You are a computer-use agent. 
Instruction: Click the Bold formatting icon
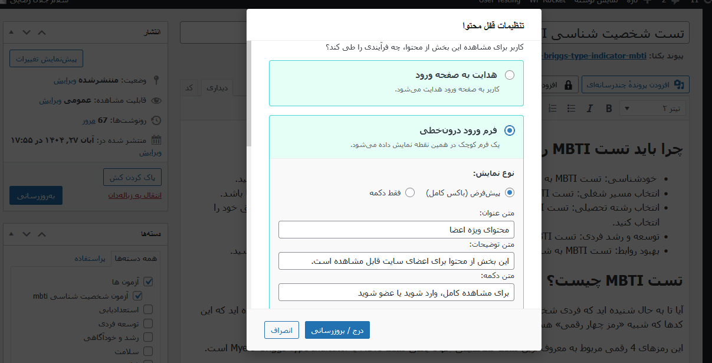point(609,109)
